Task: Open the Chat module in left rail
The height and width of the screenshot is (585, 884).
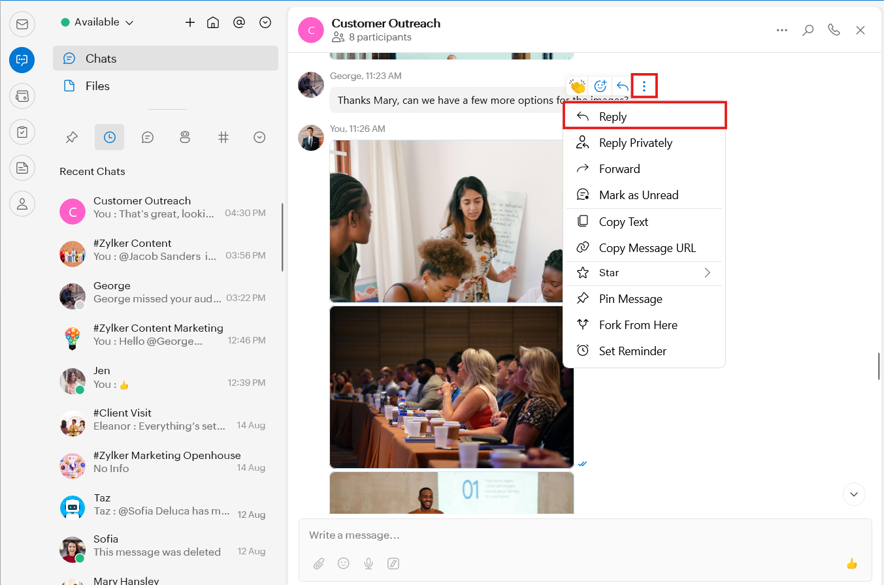Action: tap(22, 60)
